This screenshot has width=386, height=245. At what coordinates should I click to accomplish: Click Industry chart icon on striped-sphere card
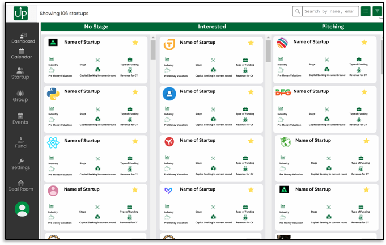(x=281, y=59)
